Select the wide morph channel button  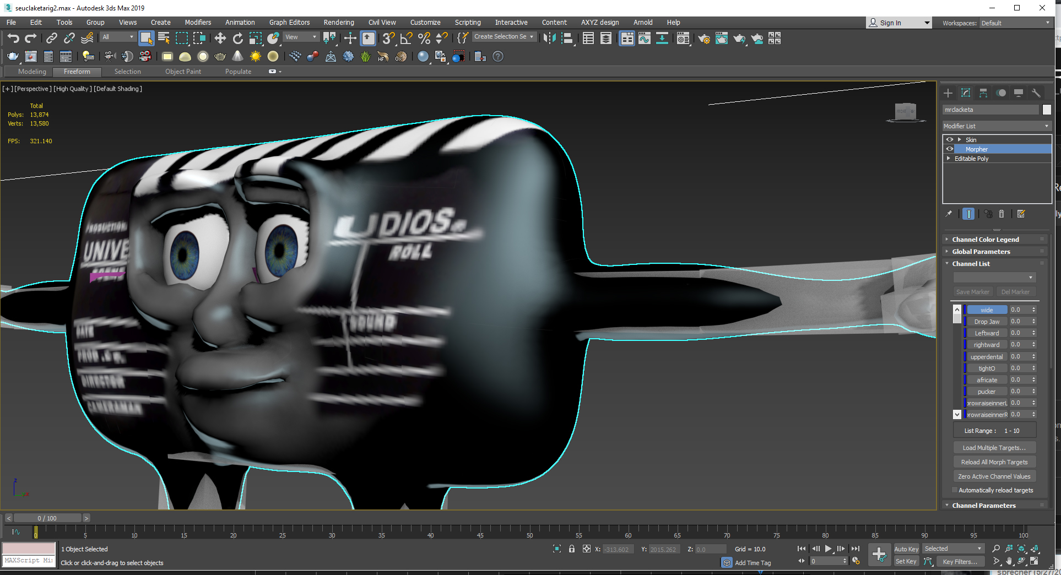[x=987, y=310]
